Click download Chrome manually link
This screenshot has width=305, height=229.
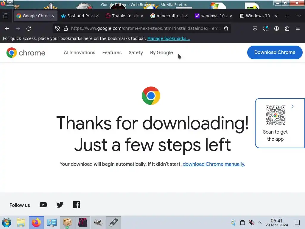(x=214, y=164)
